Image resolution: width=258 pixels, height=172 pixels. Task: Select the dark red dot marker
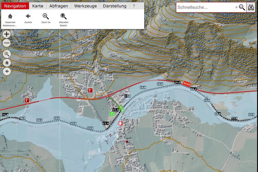tap(127, 142)
